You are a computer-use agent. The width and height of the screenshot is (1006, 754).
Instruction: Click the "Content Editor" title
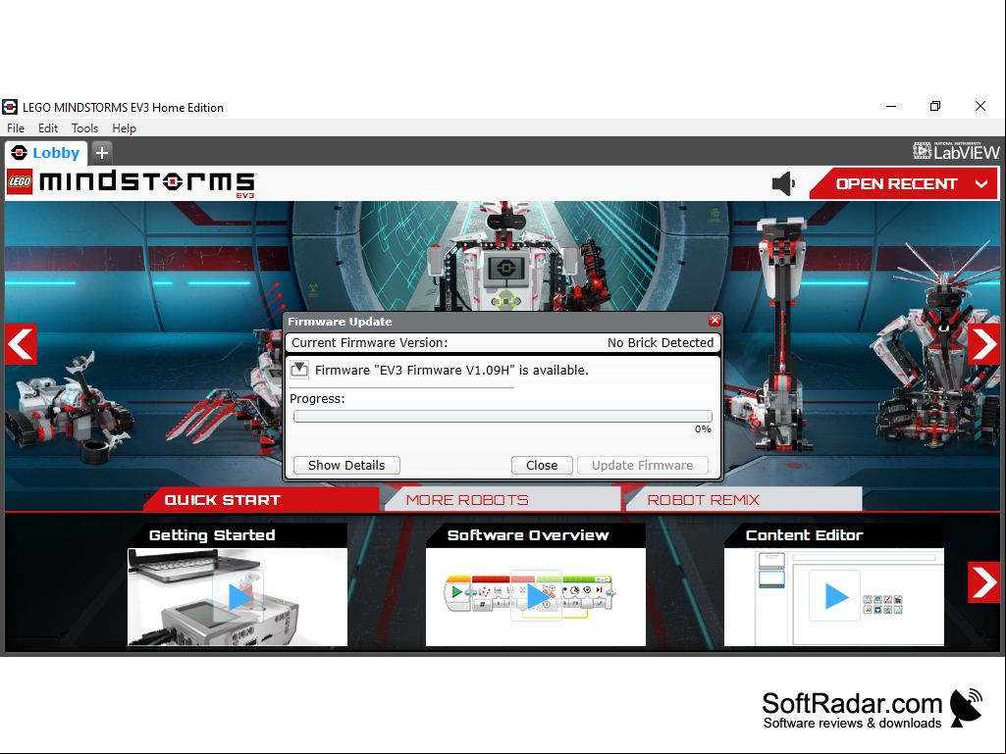tap(804, 534)
